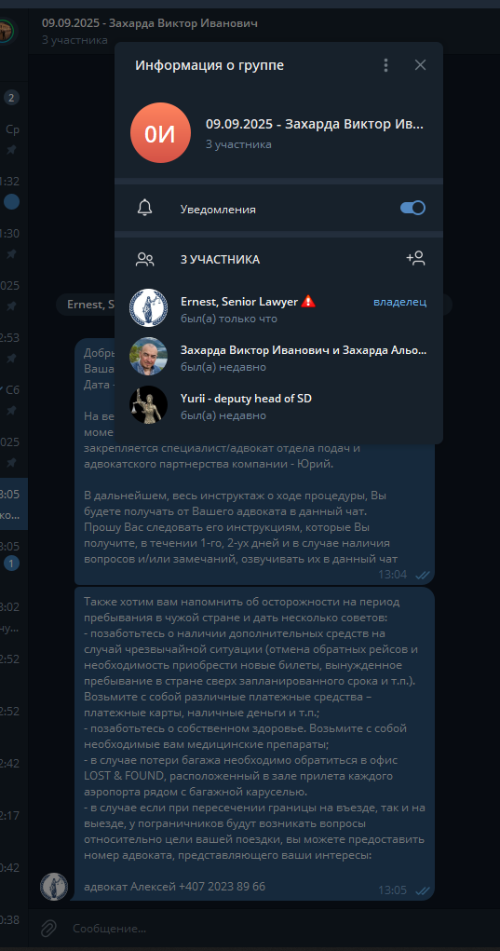Open Ernest, Senior Lawyer member profile
This screenshot has width=500, height=951.
pyautogui.click(x=278, y=308)
